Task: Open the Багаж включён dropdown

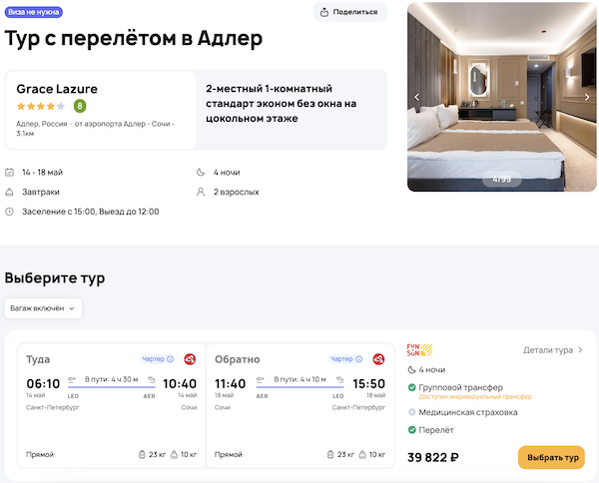Action: point(43,308)
